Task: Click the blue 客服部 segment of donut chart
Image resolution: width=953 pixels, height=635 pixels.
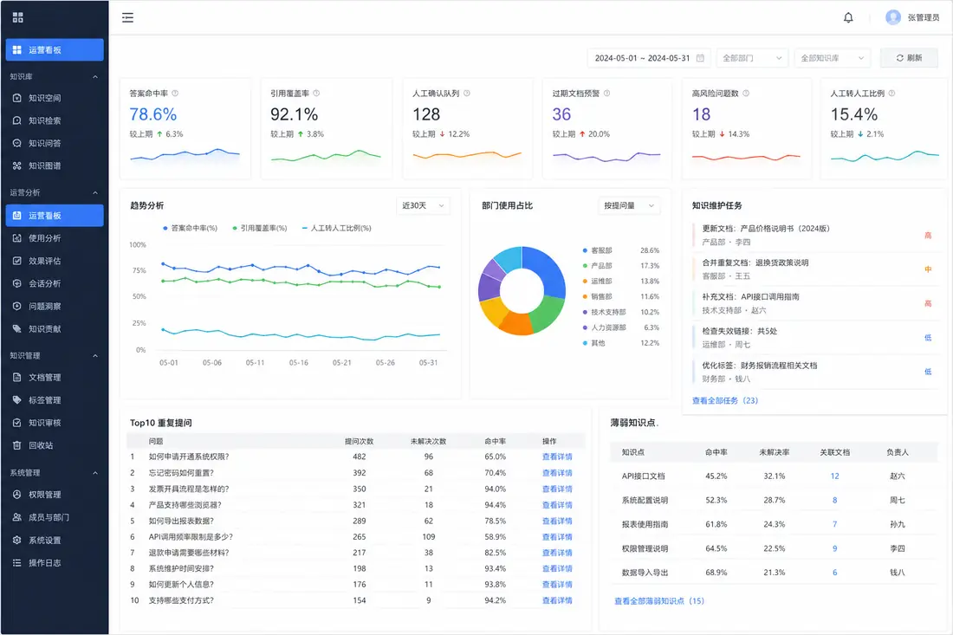Action: 547,268
